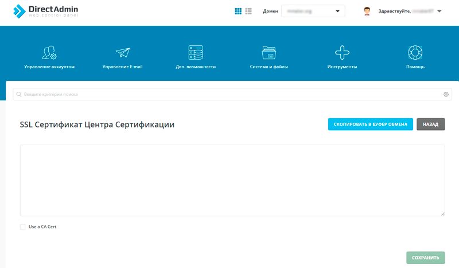459x268 pixels.
Task: Open Система и файлы folder icon
Action: [x=269, y=53]
